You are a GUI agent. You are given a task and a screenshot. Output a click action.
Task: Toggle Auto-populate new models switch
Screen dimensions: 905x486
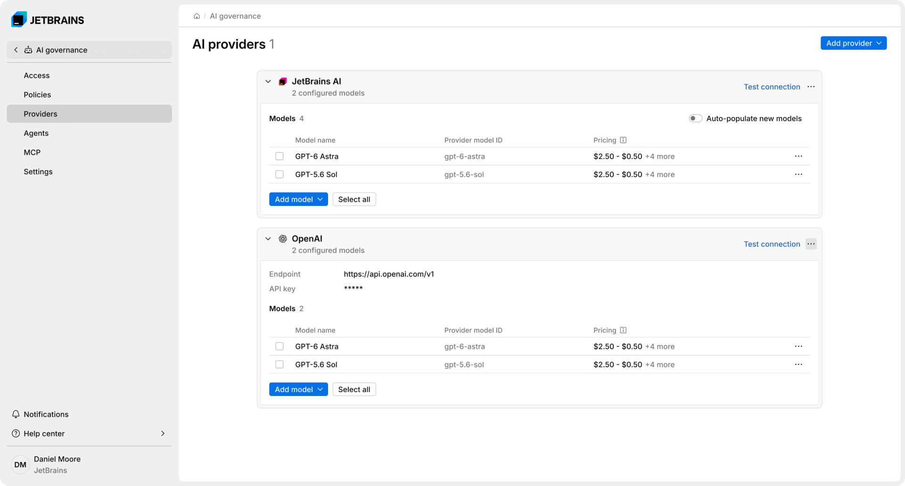[x=695, y=118]
